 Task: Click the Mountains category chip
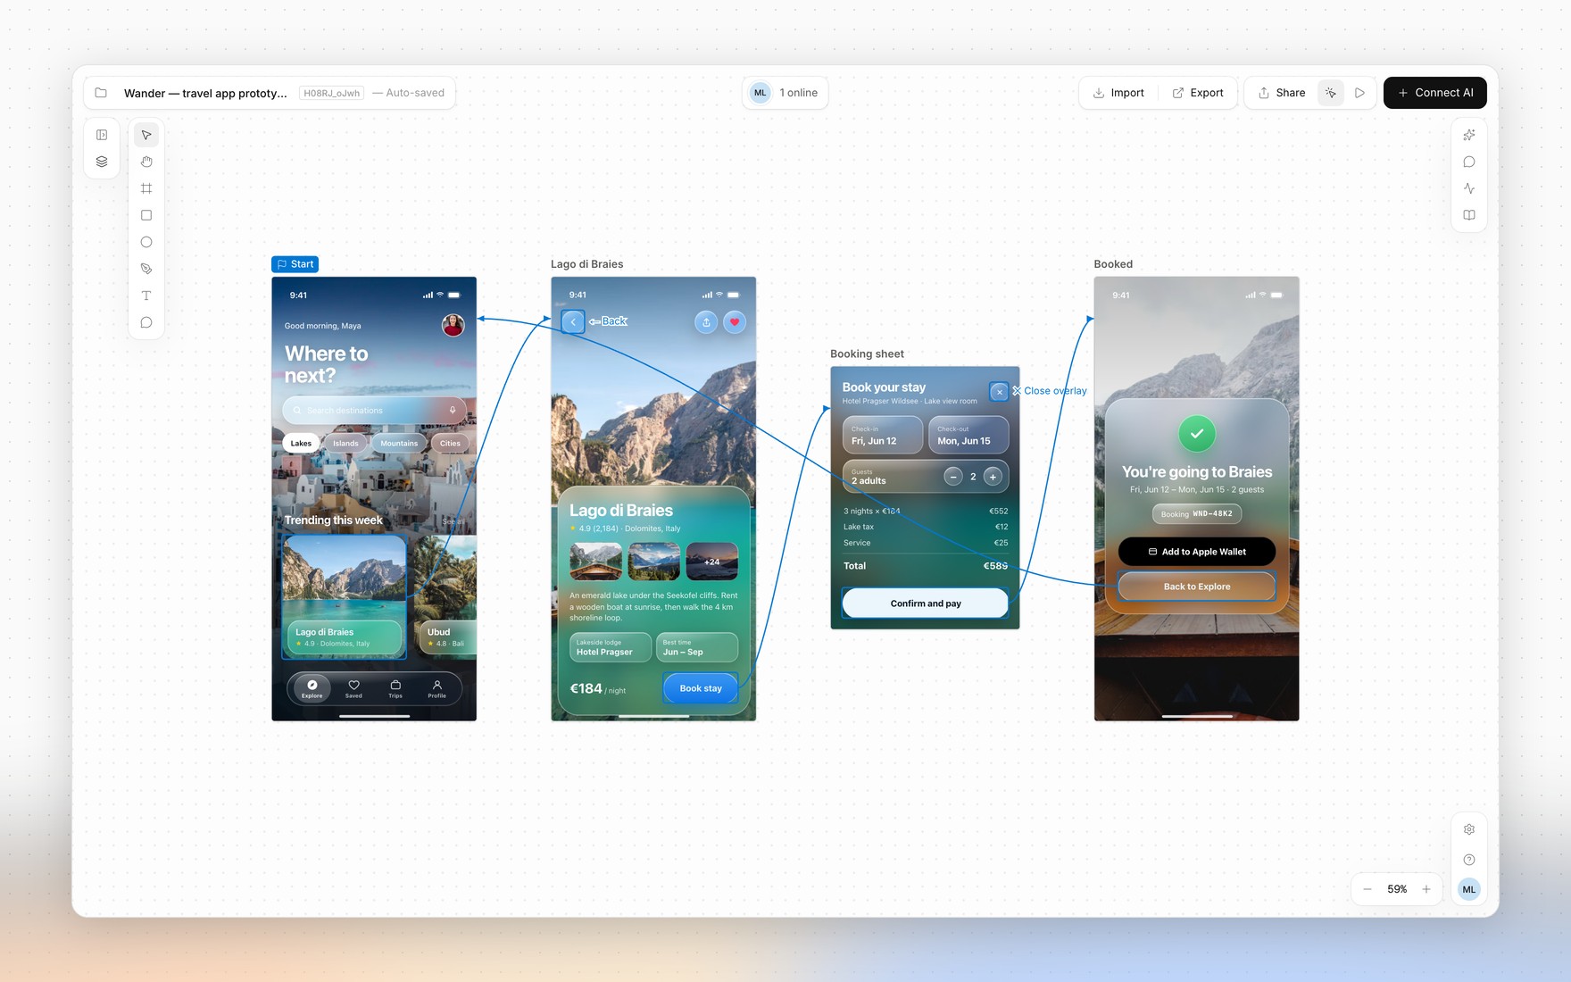[399, 443]
